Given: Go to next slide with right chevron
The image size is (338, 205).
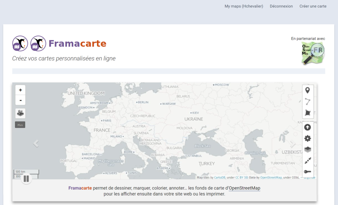Looking at the screenshot, I should [x=292, y=144].
